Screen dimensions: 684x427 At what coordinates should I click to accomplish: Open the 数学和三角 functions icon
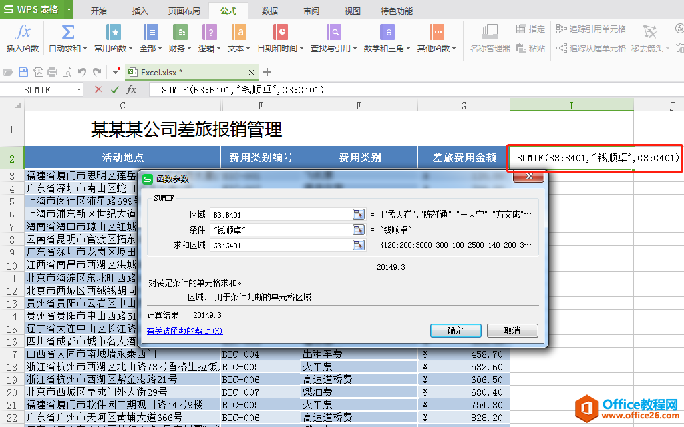(x=387, y=32)
